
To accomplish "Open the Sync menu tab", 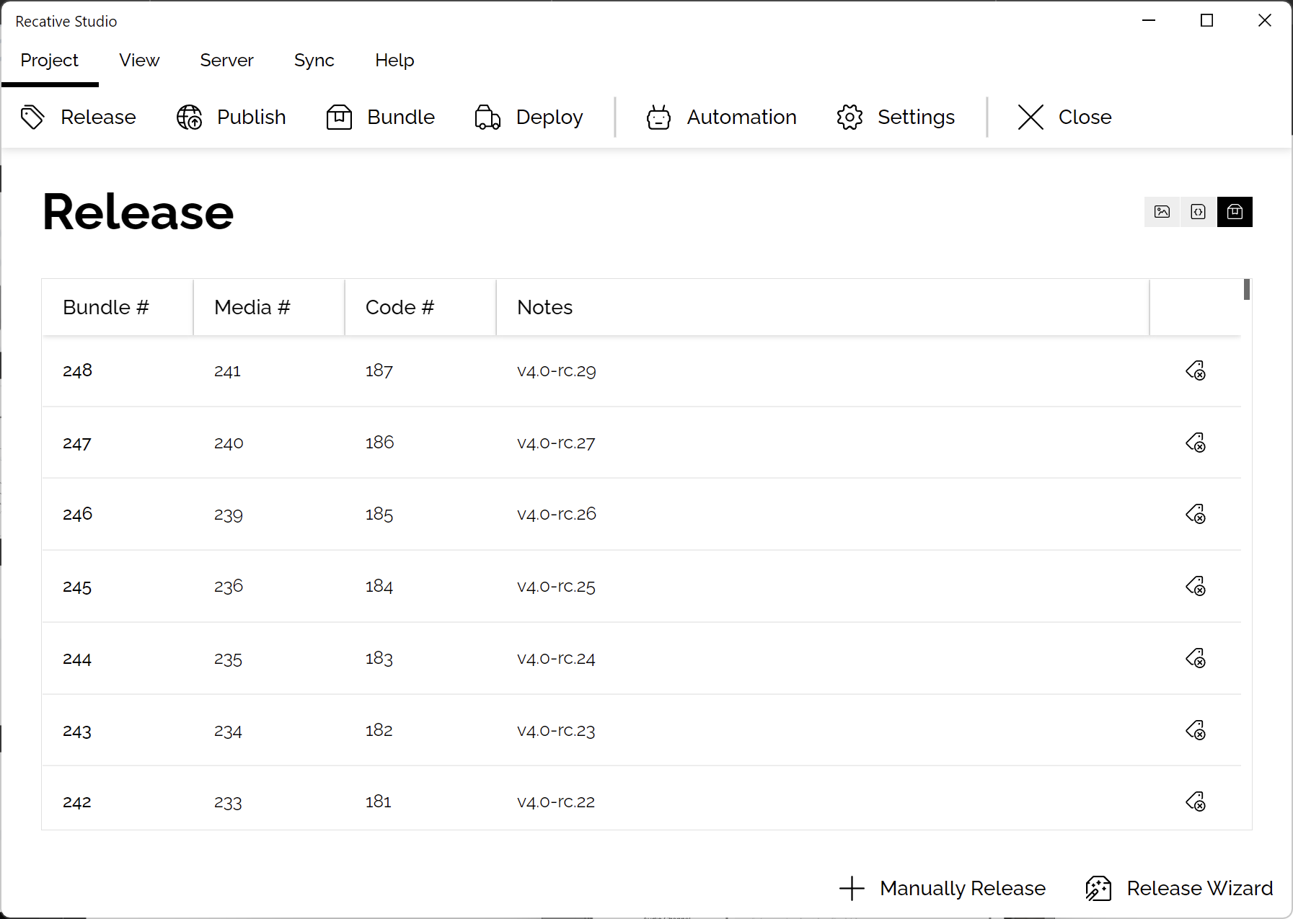I will tap(314, 61).
